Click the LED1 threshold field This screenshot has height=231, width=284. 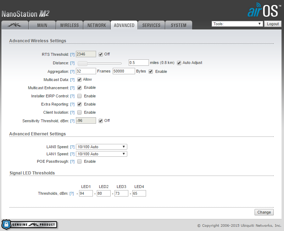86,193
